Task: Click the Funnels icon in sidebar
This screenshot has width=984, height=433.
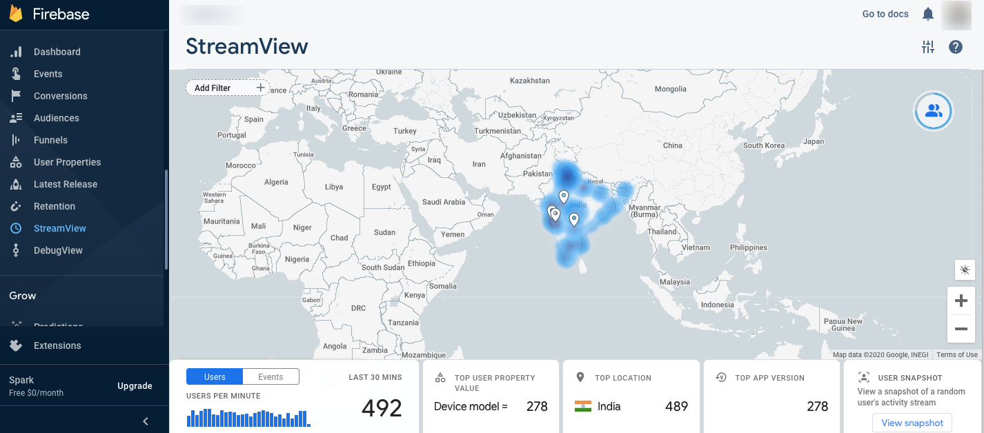Action: pyautogui.click(x=16, y=140)
